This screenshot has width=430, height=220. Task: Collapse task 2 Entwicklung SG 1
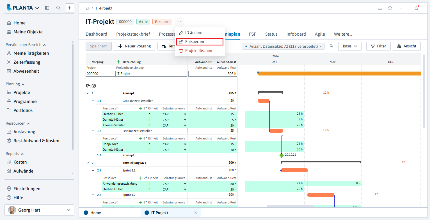(x=88, y=163)
